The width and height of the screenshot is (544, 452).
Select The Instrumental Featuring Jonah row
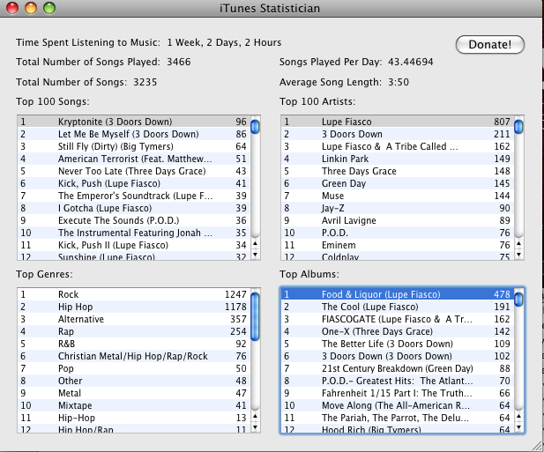(x=134, y=233)
